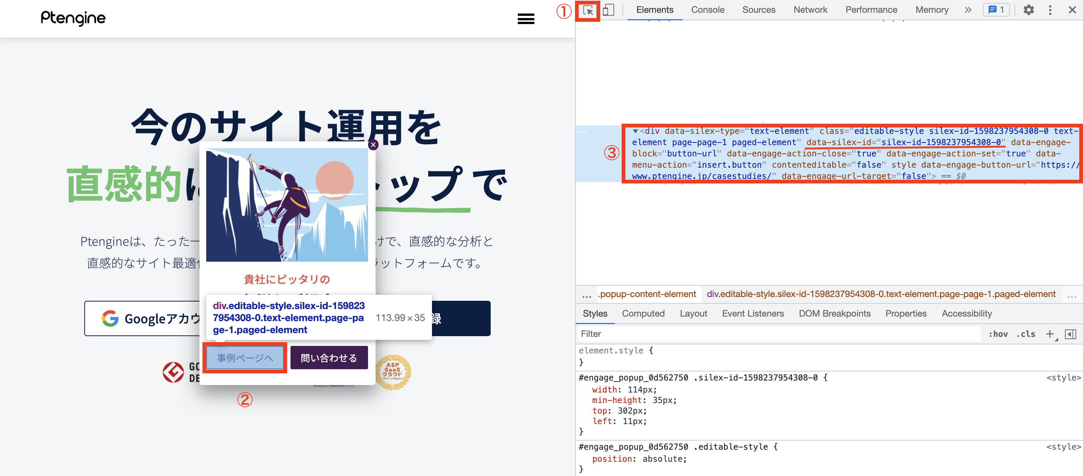Expand the right breadcrumb overflow ellipsis
Viewport: 1083px width, 476px height.
(x=1072, y=296)
